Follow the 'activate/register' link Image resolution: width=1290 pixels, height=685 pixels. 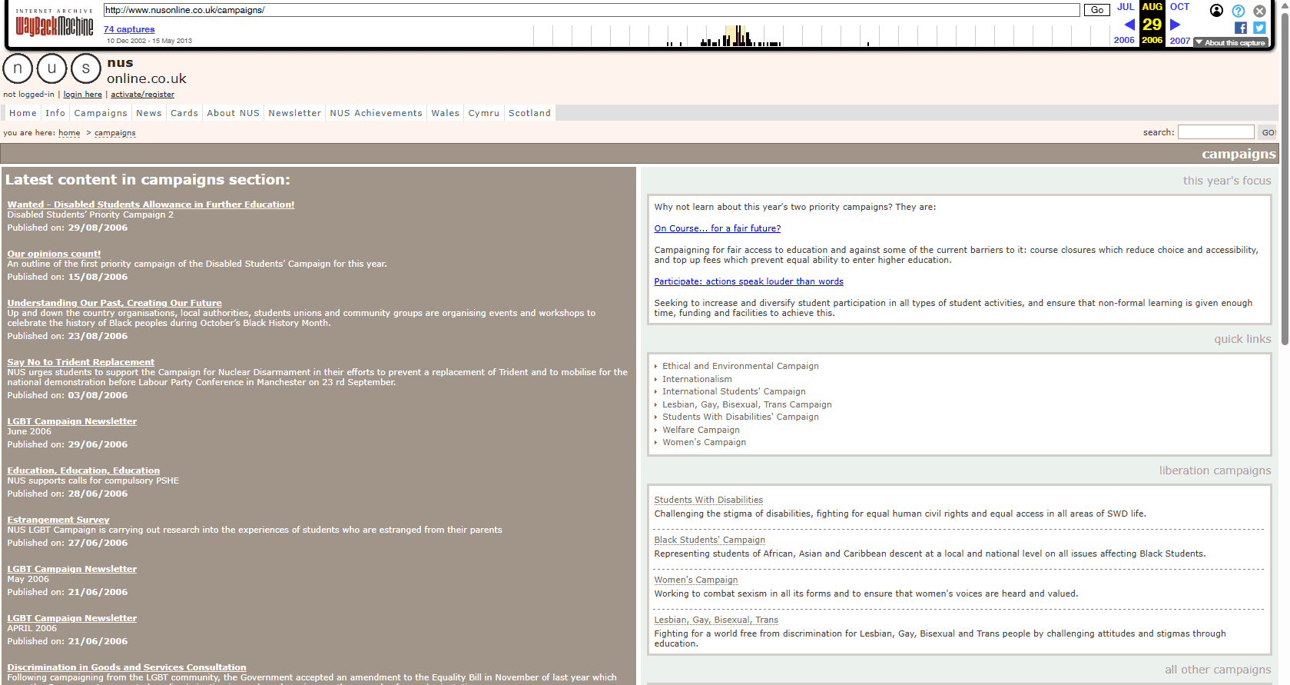click(142, 95)
